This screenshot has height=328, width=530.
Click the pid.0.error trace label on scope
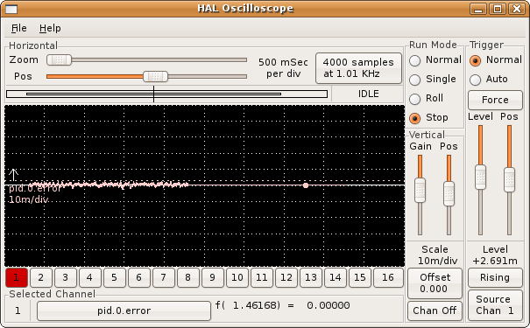[x=35, y=188]
